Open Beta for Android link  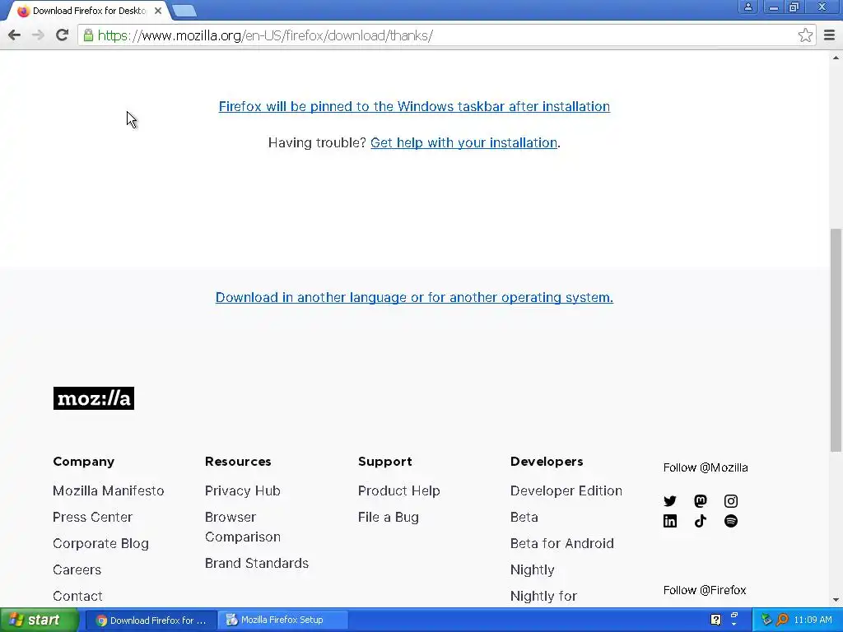(x=561, y=543)
